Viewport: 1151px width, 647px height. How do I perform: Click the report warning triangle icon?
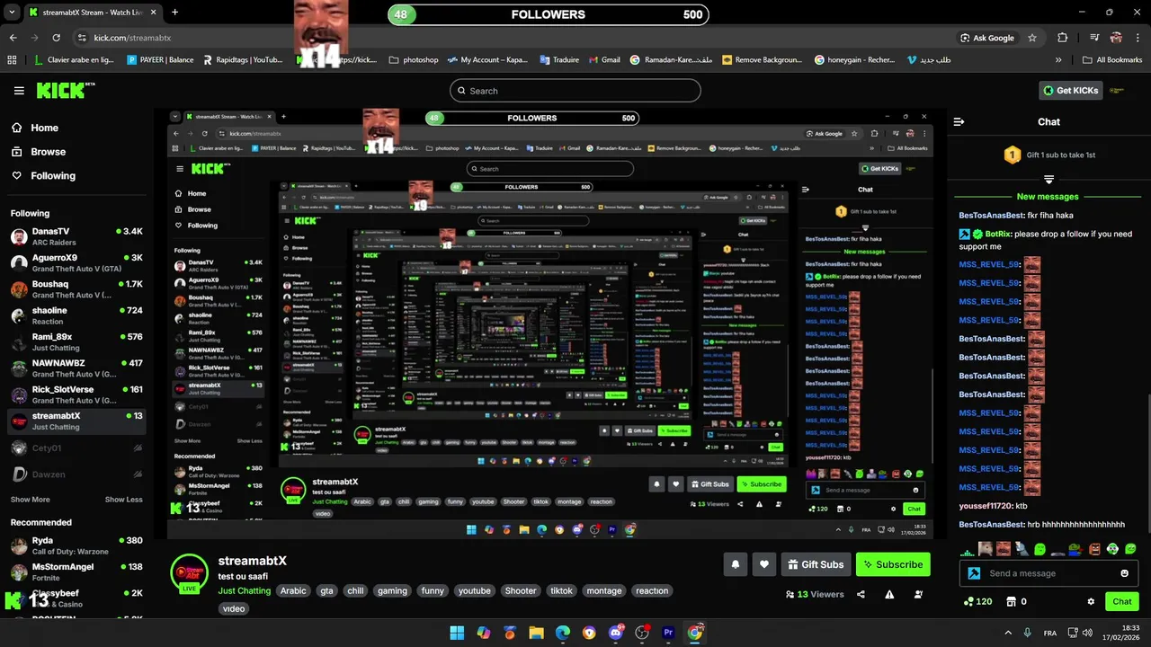(889, 594)
